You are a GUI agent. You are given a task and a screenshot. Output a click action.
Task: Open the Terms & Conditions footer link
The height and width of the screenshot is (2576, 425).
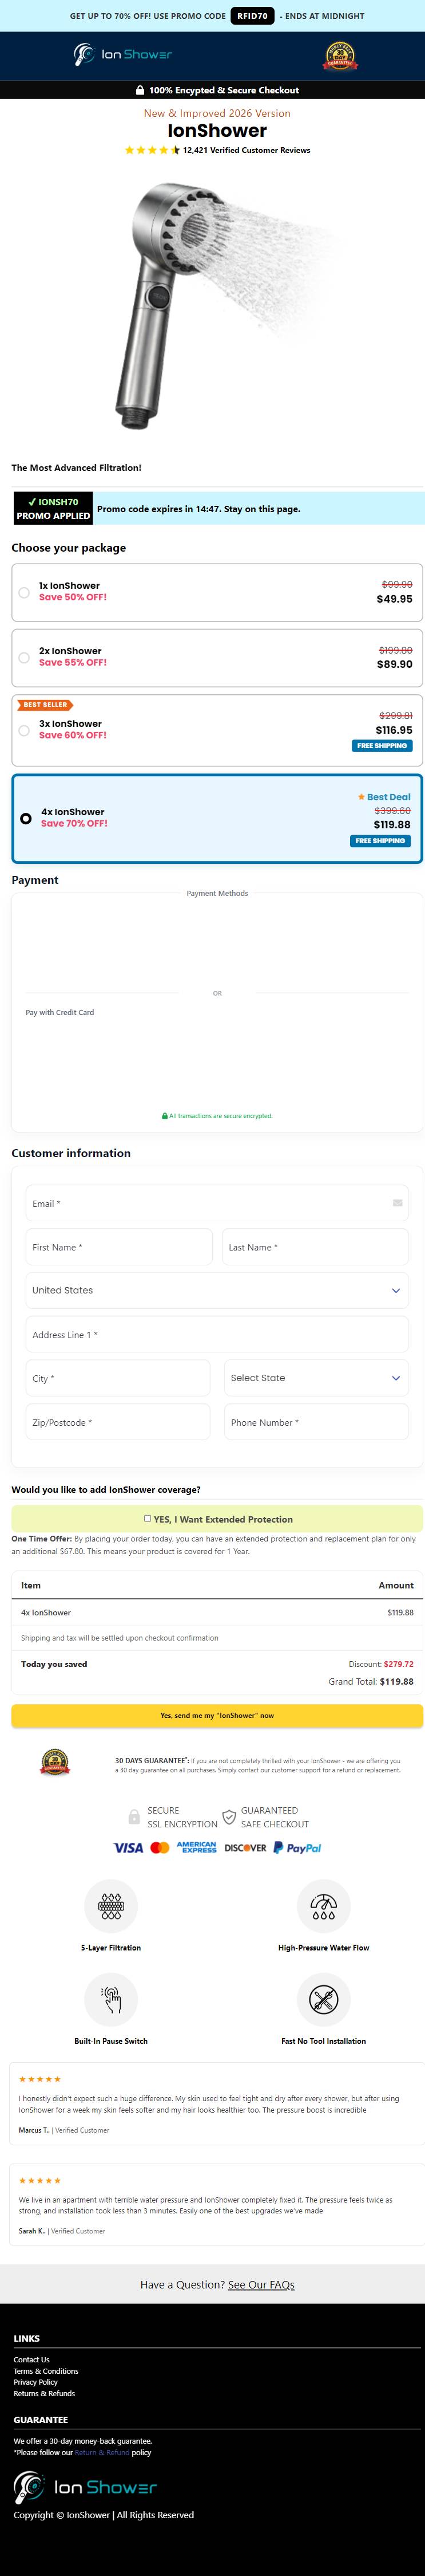46,2370
